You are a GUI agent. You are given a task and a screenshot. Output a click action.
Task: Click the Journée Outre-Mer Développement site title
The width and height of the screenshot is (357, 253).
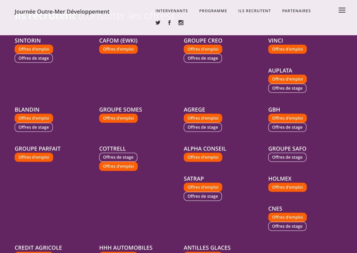pos(62,12)
